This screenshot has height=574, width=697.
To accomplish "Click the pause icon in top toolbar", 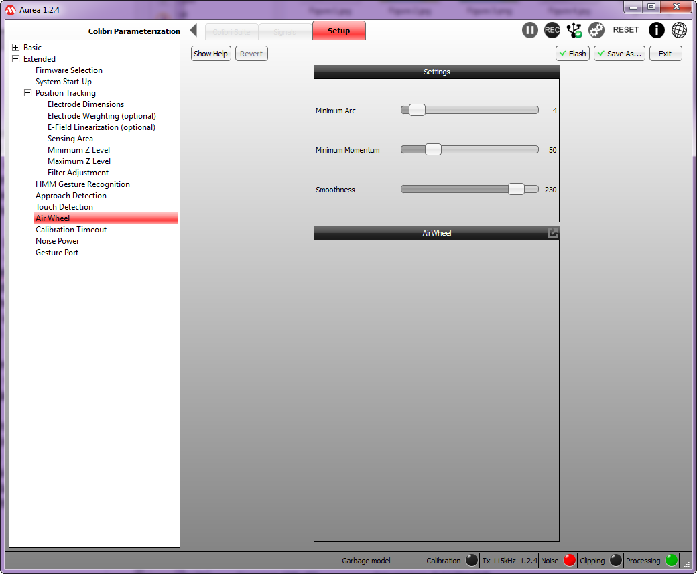I will click(530, 30).
